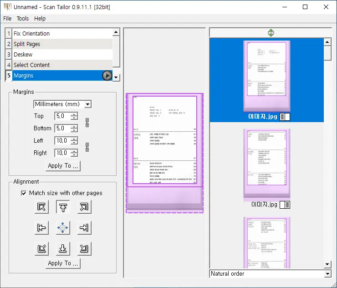Open the File menu
This screenshot has width=337, height=288.
click(x=7, y=19)
